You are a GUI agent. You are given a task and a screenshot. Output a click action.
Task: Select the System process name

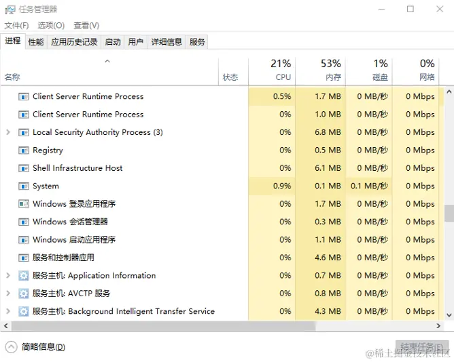pyautogui.click(x=46, y=186)
